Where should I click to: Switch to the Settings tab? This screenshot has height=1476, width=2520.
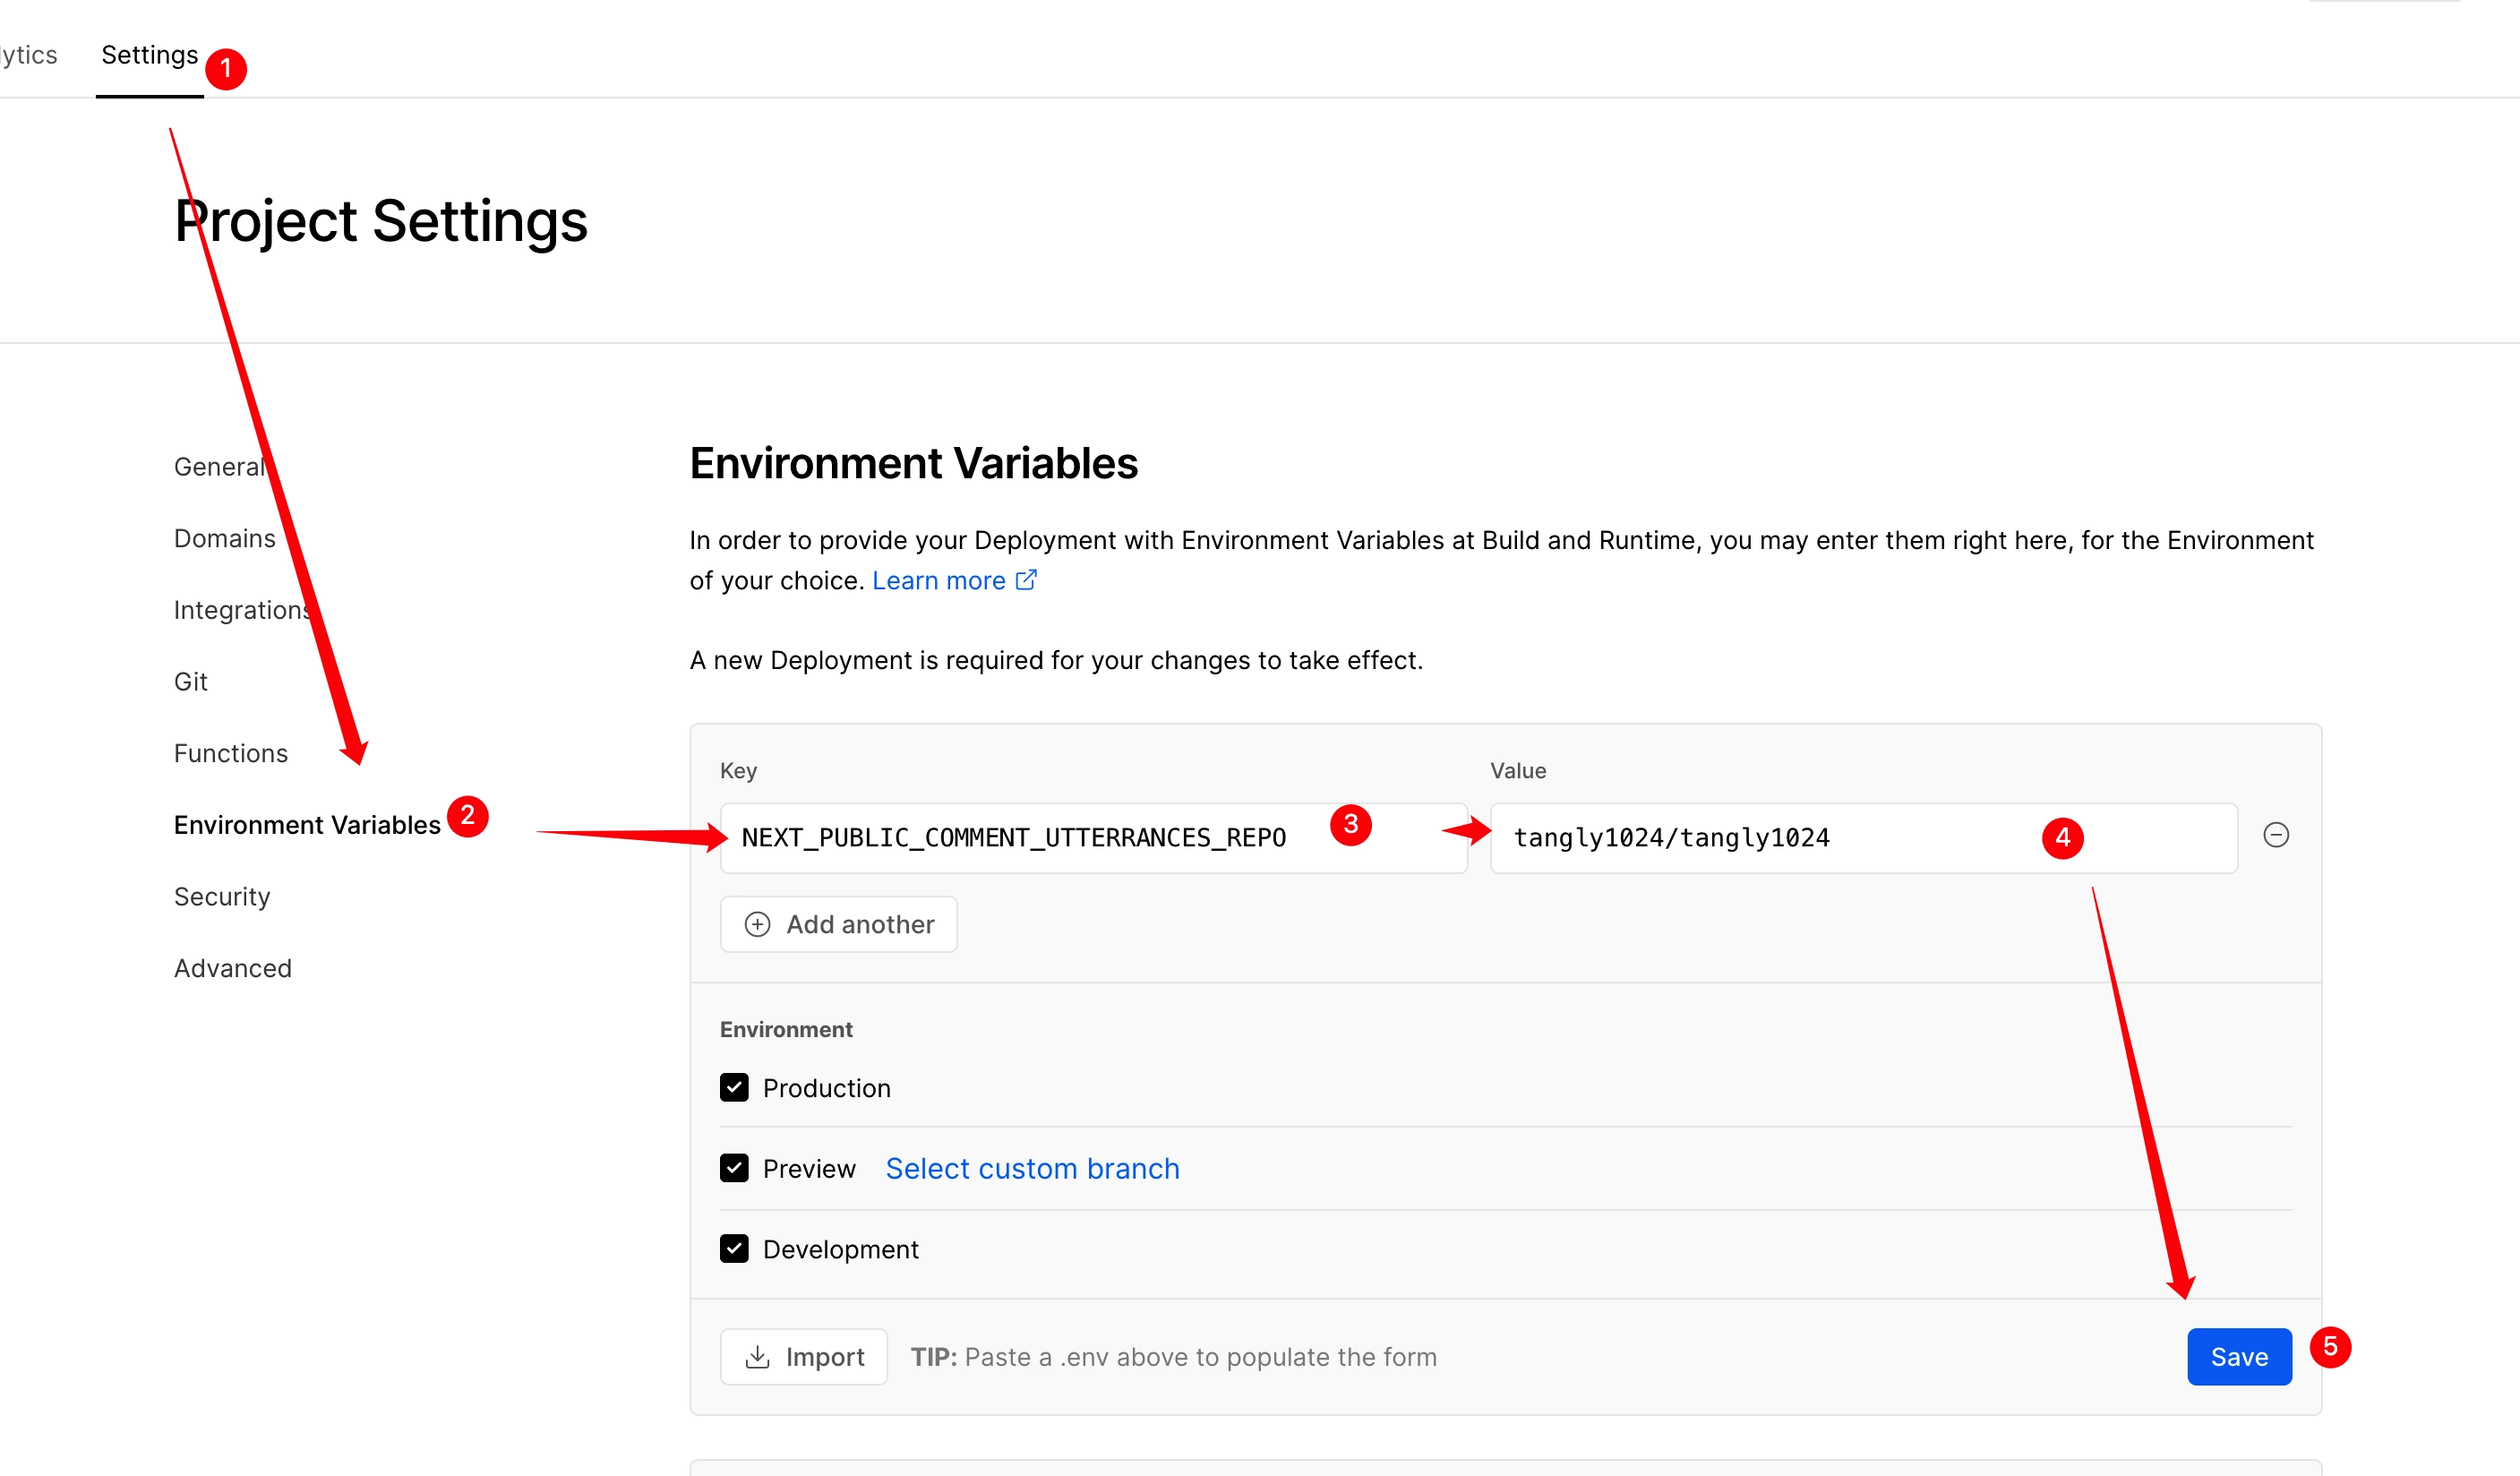tap(150, 55)
